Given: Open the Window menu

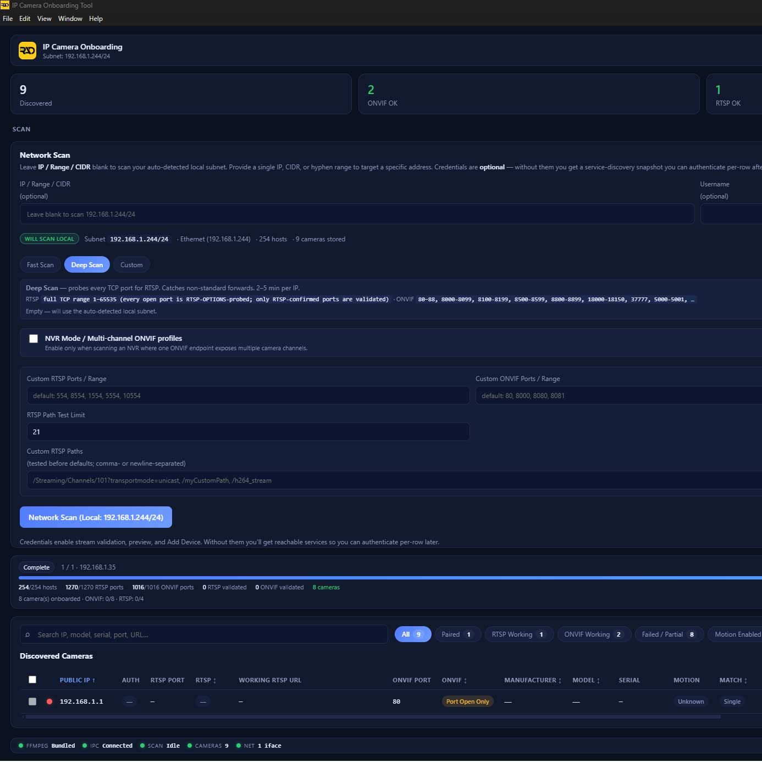Looking at the screenshot, I should pos(70,19).
